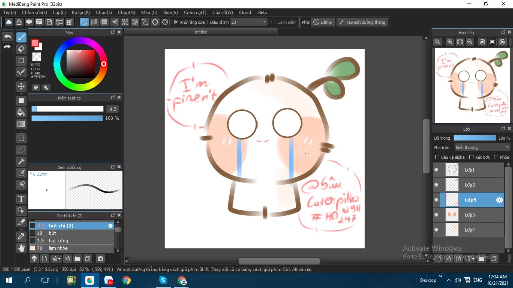Viewport: 513px width, 288px height.
Task: Enable Xén bớt checkbox
Action: (x=471, y=157)
